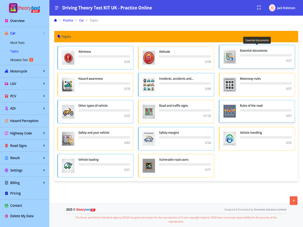Image resolution: width=303 pixels, height=227 pixels.
Task: Click the Jack Robinson username
Action: [286, 8]
